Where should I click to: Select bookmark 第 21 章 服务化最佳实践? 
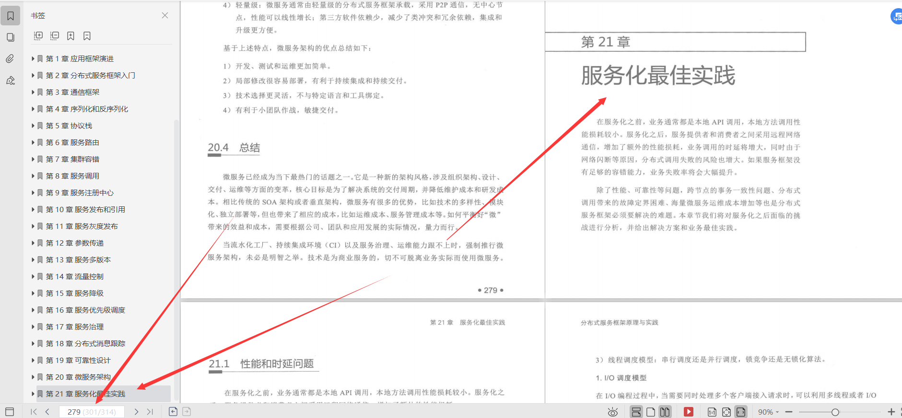(x=85, y=394)
